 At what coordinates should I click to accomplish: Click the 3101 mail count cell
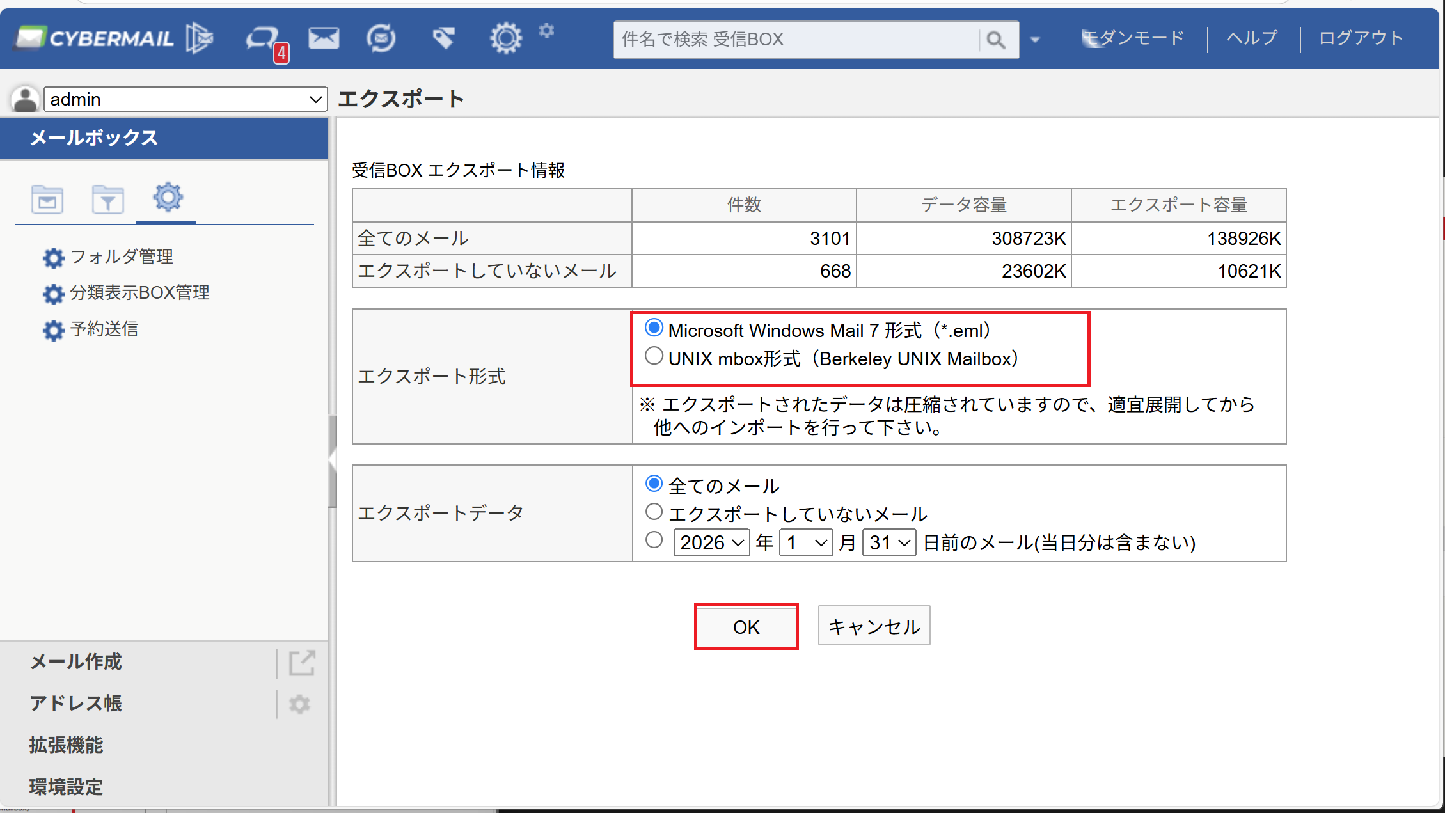pyautogui.click(x=744, y=238)
